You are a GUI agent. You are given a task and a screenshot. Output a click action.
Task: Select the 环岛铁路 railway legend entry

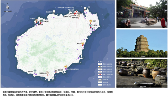(x=103, y=80)
